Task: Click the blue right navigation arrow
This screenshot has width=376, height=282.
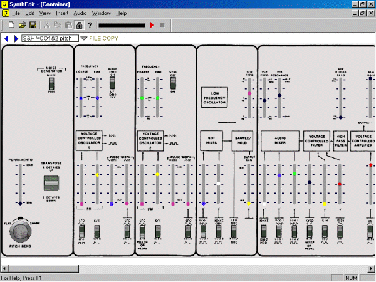Action: tap(16, 39)
